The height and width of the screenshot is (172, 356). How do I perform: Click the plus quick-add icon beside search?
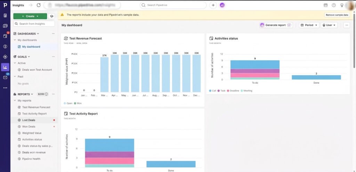click(213, 5)
